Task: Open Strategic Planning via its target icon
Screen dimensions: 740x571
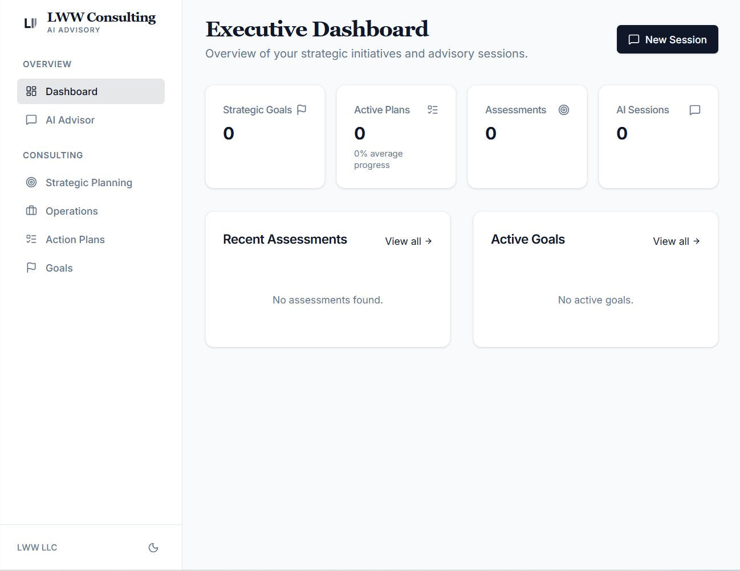Action: point(31,182)
